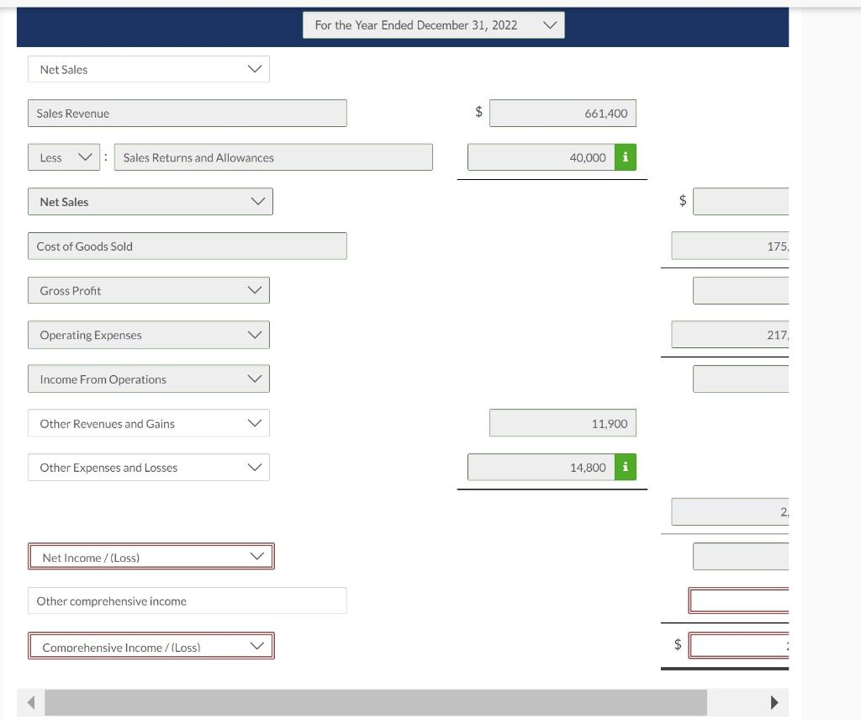Screen dimensions: 861x720
Task: Open the Operating Expenses dropdown
Action: pyautogui.click(x=149, y=335)
